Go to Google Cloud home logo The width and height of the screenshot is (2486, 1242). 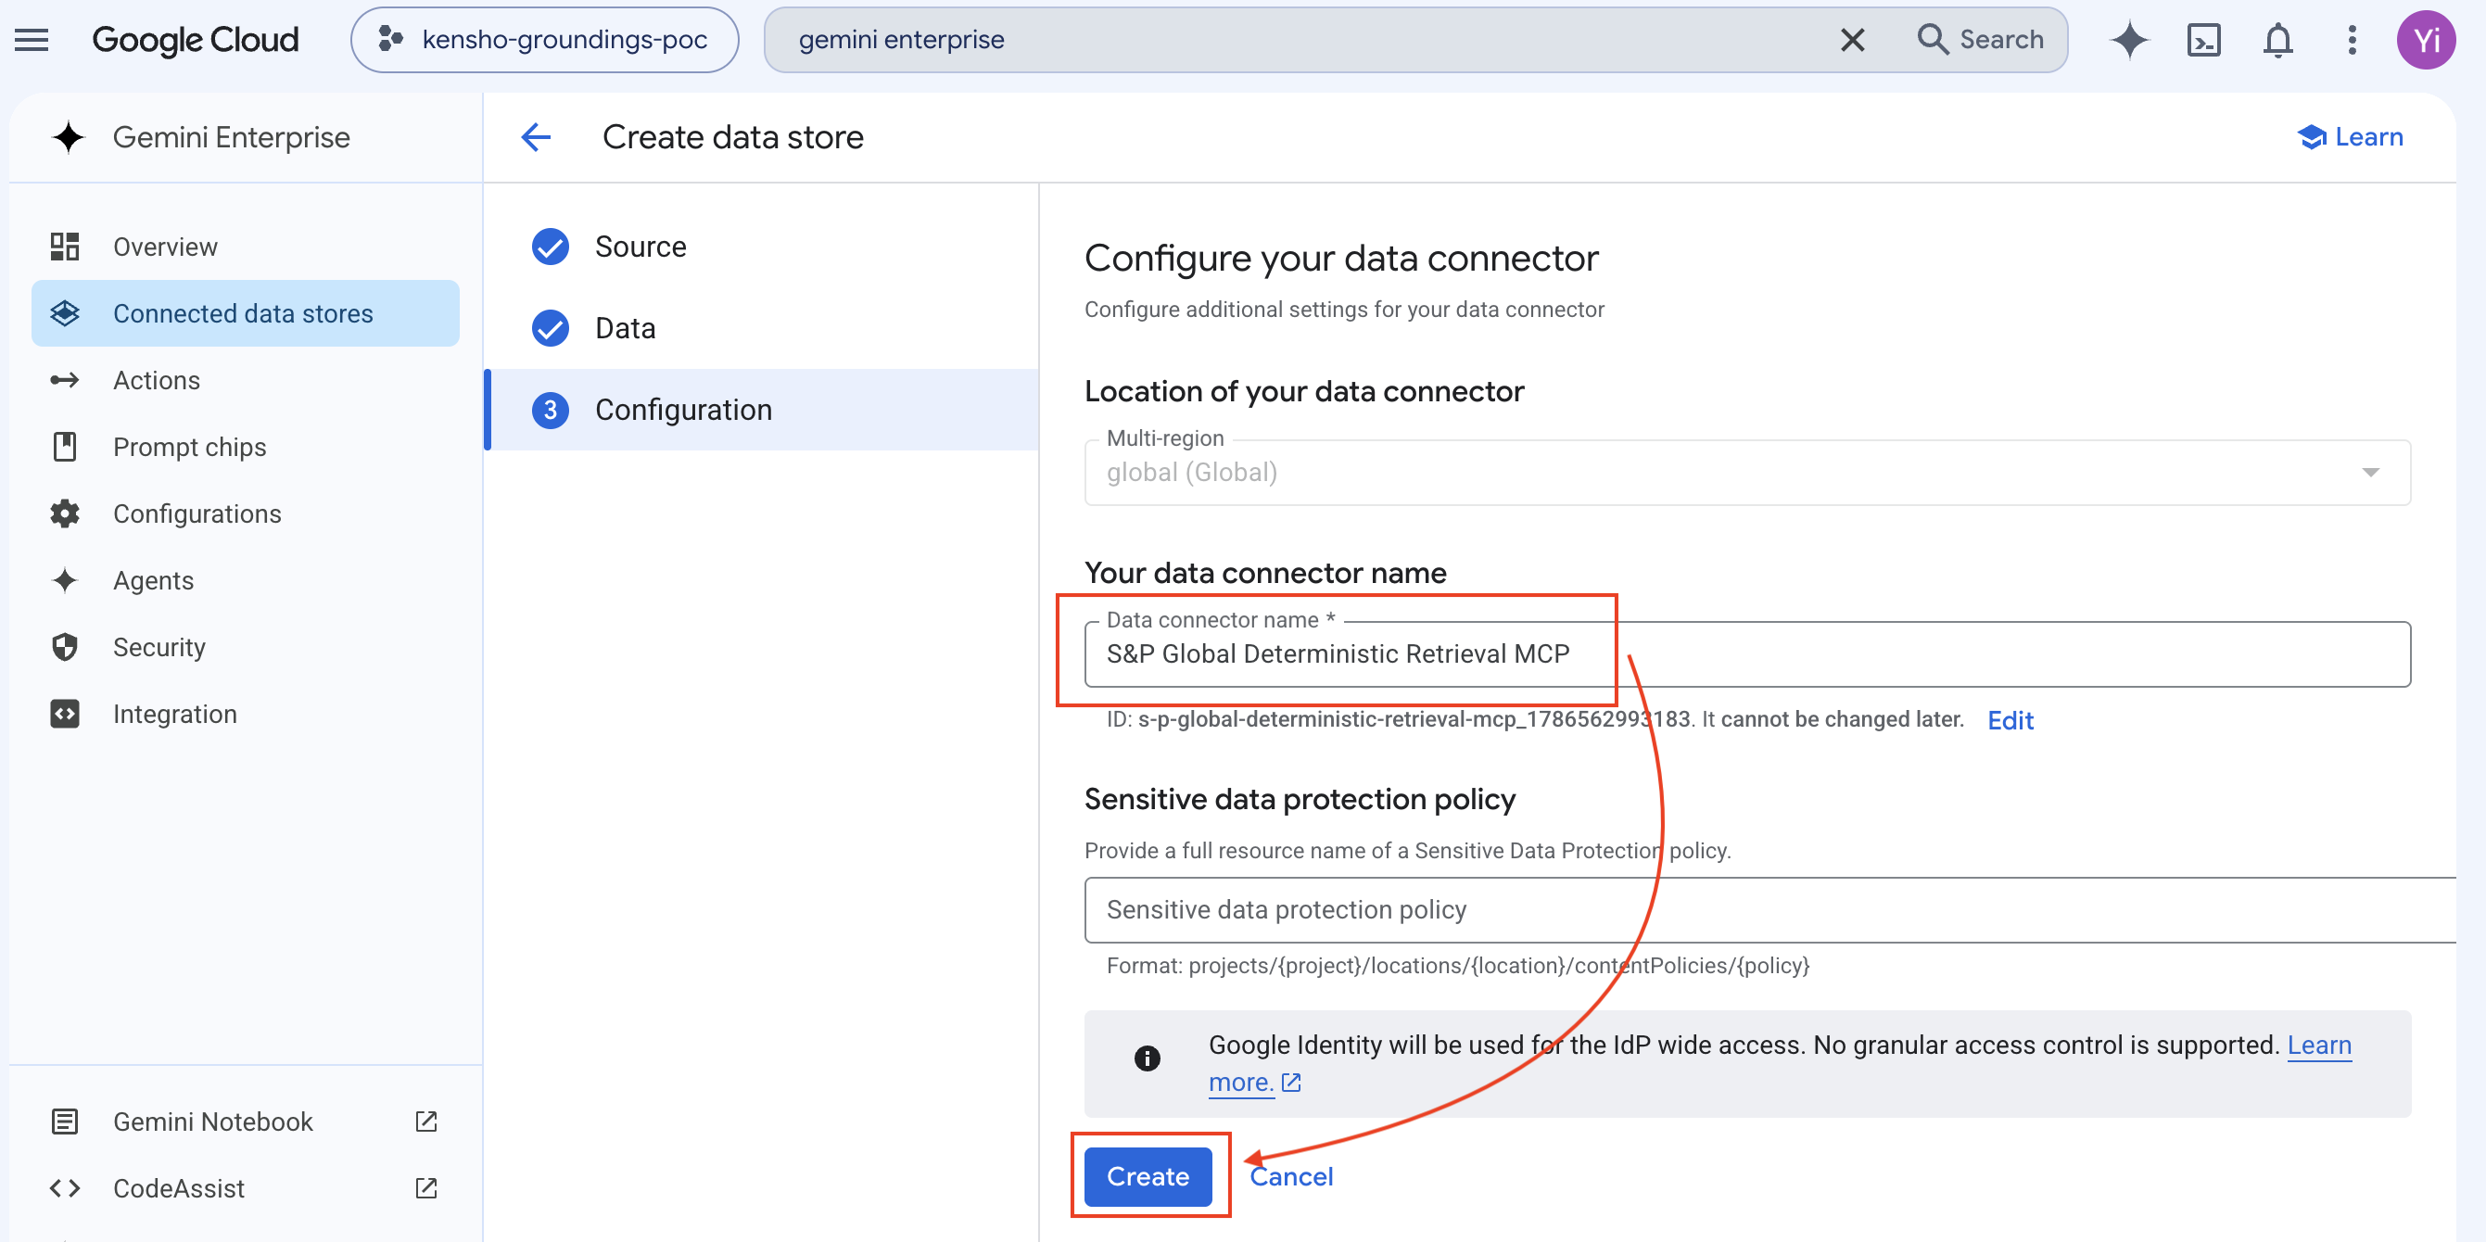click(195, 40)
